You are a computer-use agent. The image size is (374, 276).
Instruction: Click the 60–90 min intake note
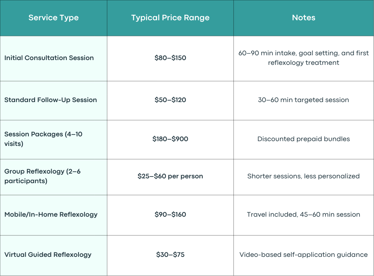click(x=304, y=59)
